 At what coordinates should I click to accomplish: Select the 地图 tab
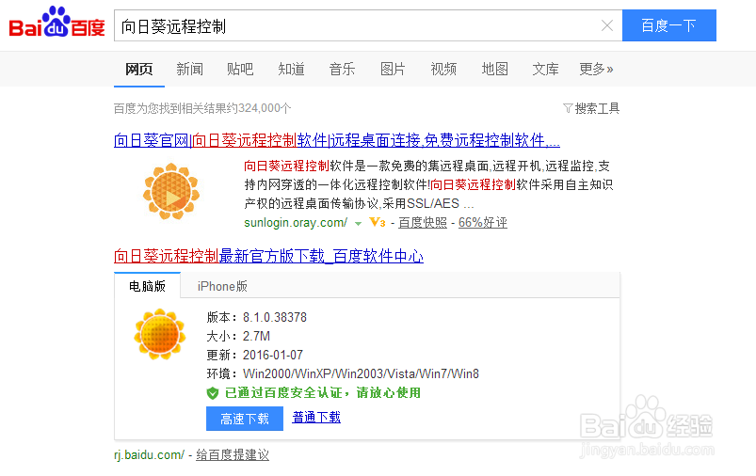pos(494,70)
